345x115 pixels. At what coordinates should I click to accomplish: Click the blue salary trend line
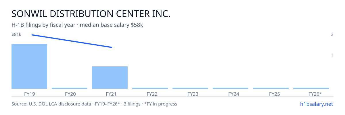pos(72,41)
